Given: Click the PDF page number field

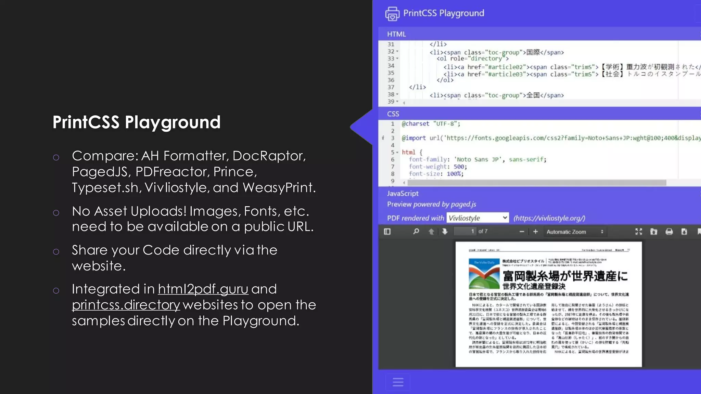Looking at the screenshot, I should 465,232.
